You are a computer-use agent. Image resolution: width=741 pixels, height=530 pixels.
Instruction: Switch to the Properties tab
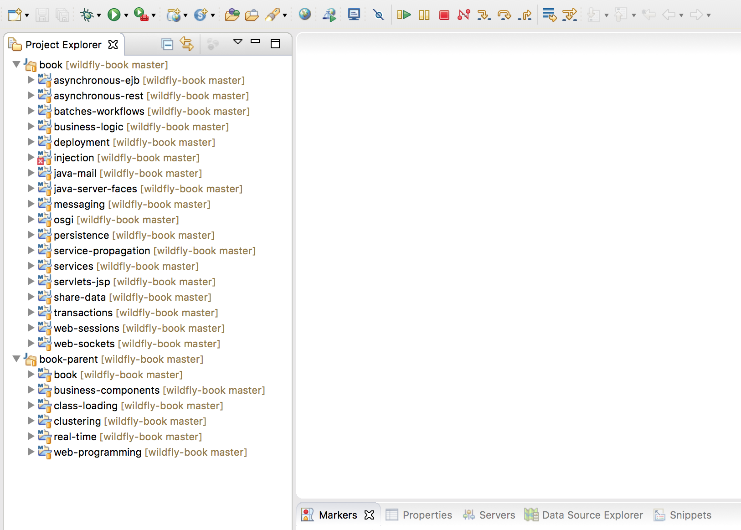(419, 515)
